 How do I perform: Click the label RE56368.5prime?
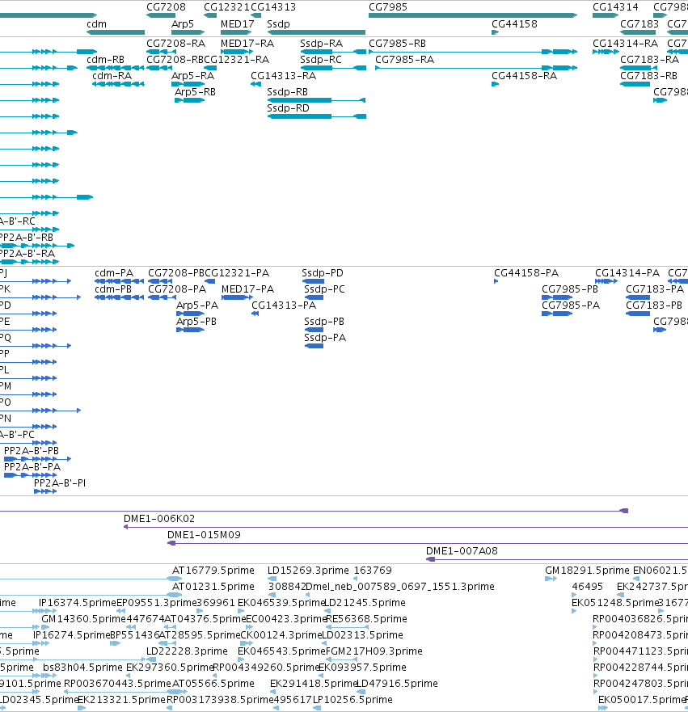click(366, 619)
